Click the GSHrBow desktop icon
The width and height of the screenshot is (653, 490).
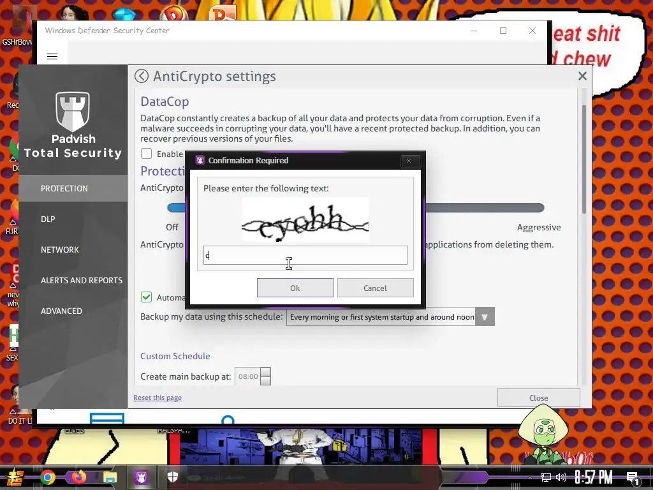coord(17,27)
